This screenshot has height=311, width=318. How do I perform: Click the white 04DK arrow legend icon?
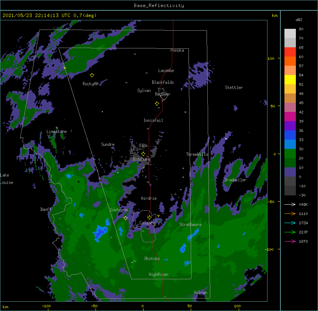(290, 204)
